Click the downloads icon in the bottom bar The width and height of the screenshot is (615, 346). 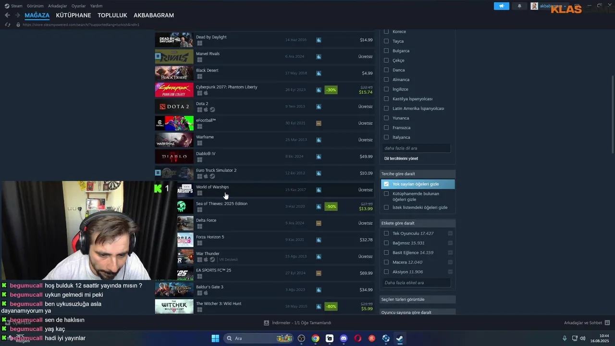(x=267, y=323)
